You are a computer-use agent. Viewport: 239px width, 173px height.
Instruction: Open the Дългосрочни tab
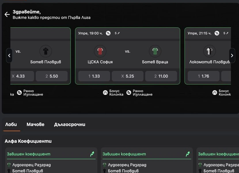tap(70, 125)
